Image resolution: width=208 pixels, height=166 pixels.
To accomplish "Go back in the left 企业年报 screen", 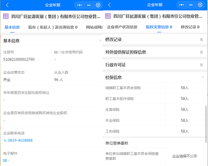I will (x=7, y=5).
